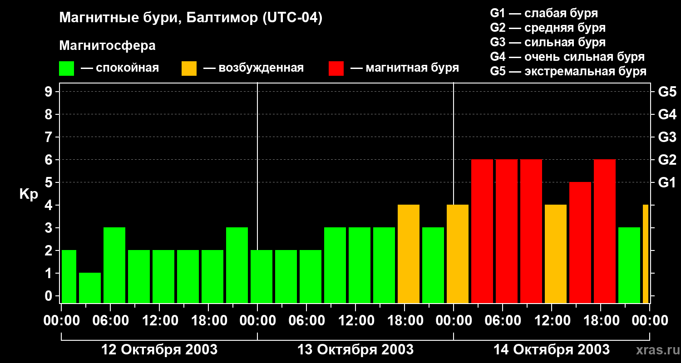Click the 'G1 — слабая буря' legend line
Screen dimensions: 681x363
point(544,13)
